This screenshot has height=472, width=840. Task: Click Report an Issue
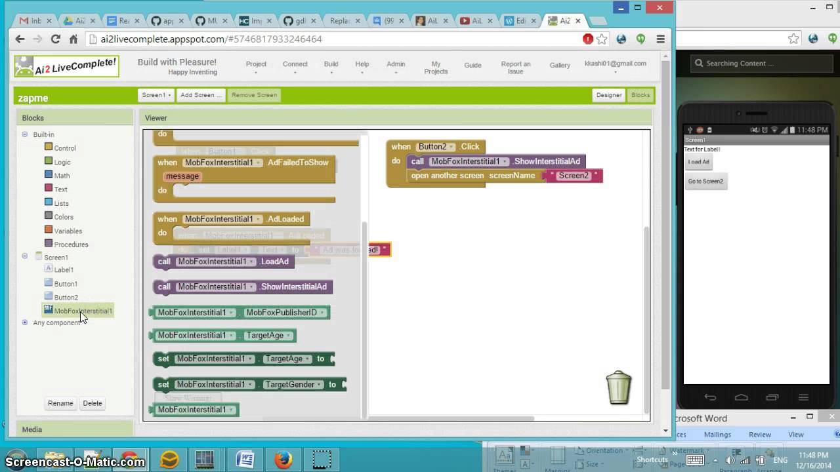click(516, 68)
